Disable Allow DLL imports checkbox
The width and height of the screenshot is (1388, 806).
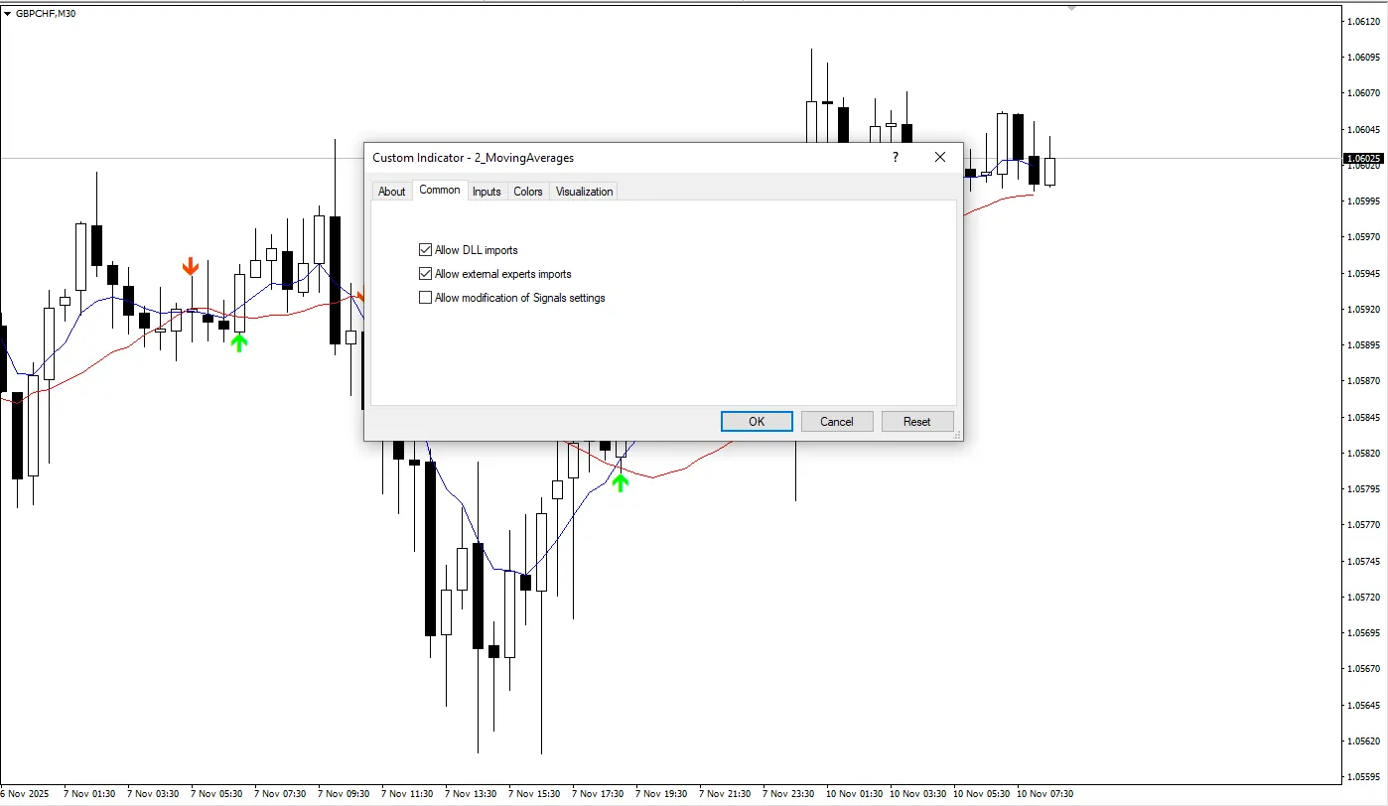426,250
